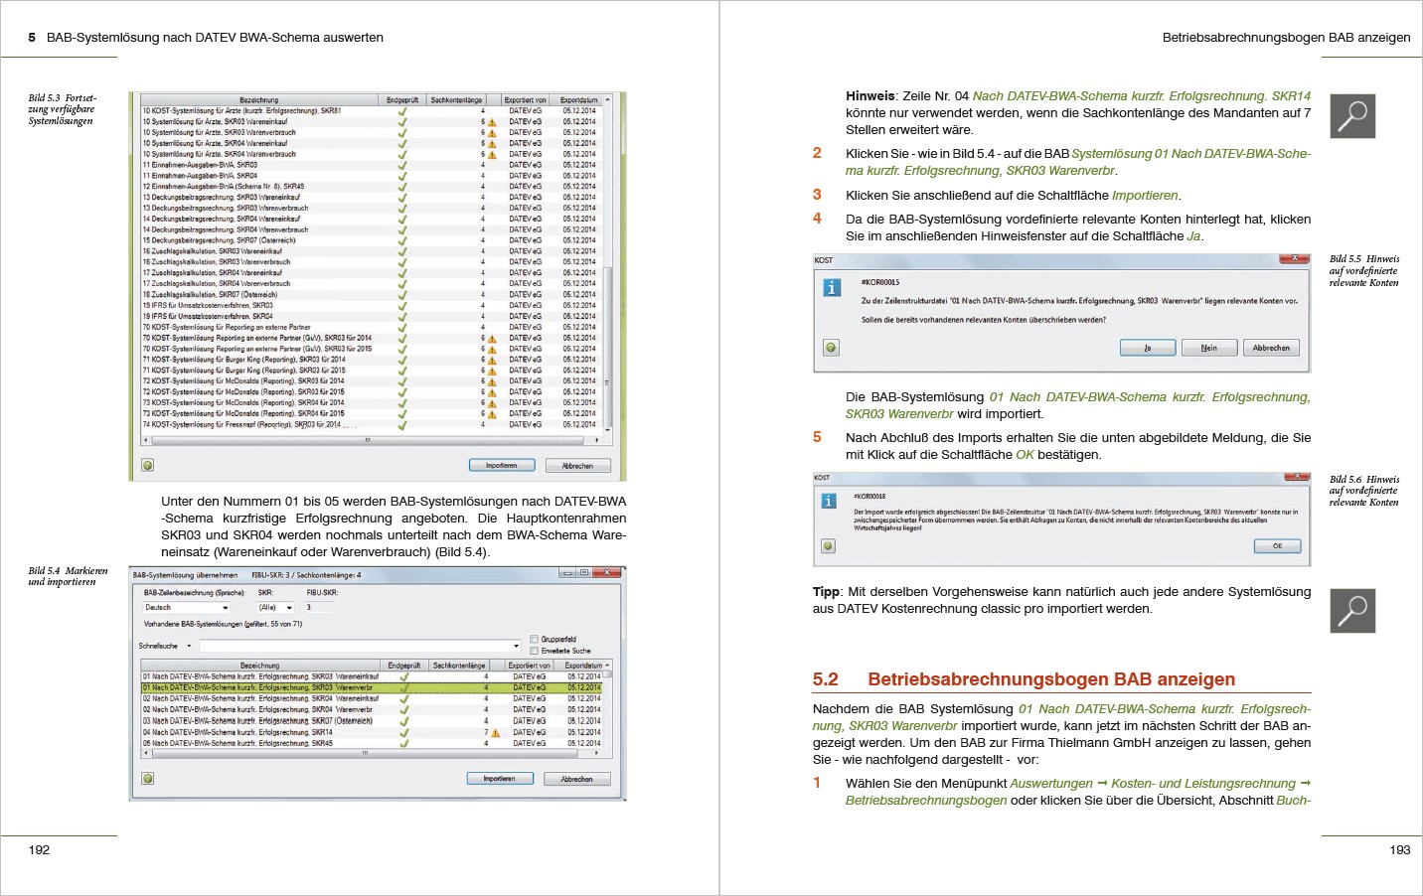Tick the Erweiterte Suche checkbox
1423x896 pixels.
coord(535,651)
